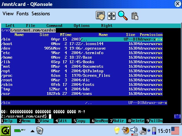Click the QKonsole taskbar application icon
This screenshot has width=182, height=136.
point(40,130)
